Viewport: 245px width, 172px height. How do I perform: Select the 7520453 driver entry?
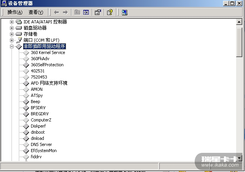coord(39,77)
